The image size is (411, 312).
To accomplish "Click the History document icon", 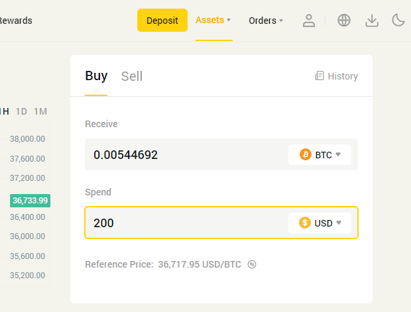I will (x=320, y=76).
